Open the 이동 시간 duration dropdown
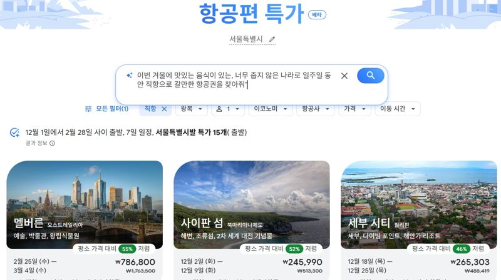Screen dimensions: 501x280 coord(398,109)
